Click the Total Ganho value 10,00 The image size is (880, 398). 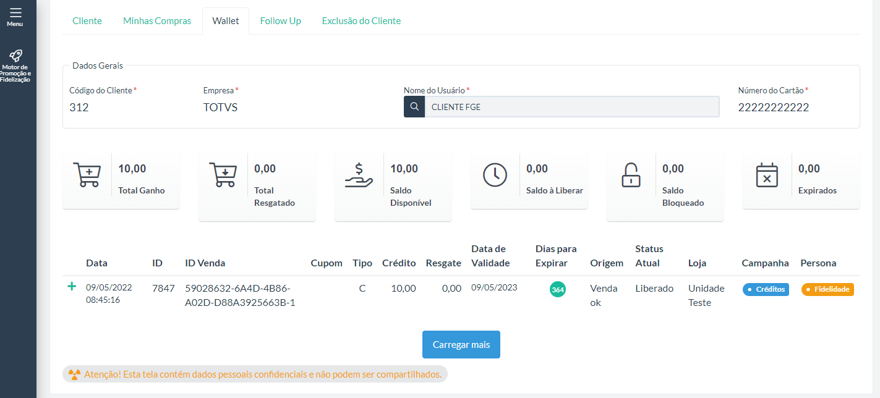coord(132,169)
